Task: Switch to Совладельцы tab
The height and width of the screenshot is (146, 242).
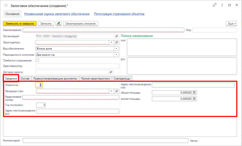Action: 122,78
